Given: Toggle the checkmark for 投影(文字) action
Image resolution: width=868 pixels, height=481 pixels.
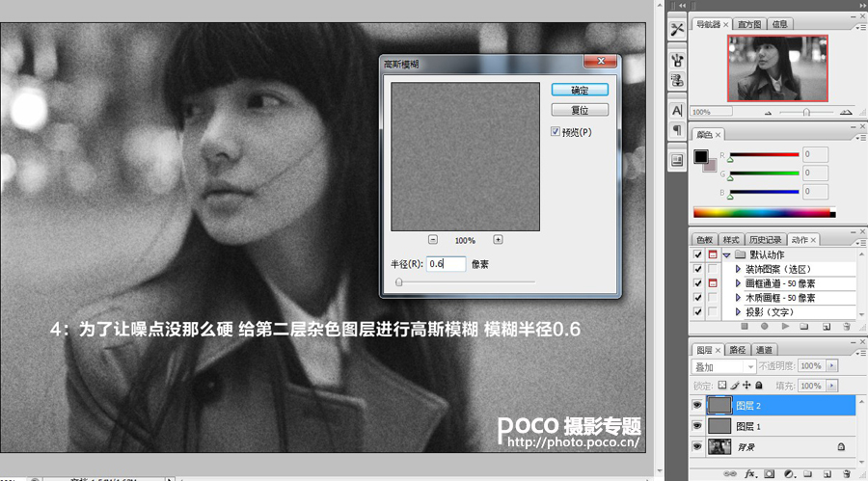Looking at the screenshot, I should coord(697,311).
